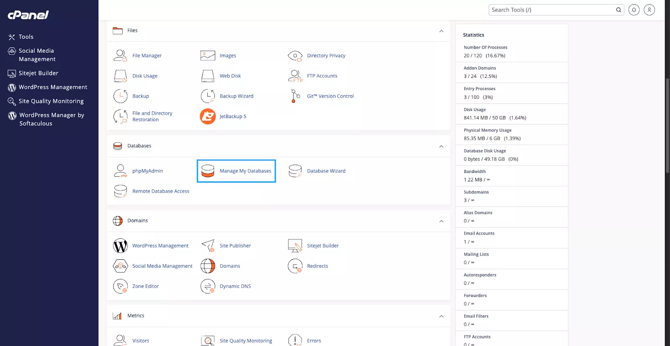This screenshot has height=346, width=670.
Task: Open Social Media Management in sidebar
Action: pos(32,55)
